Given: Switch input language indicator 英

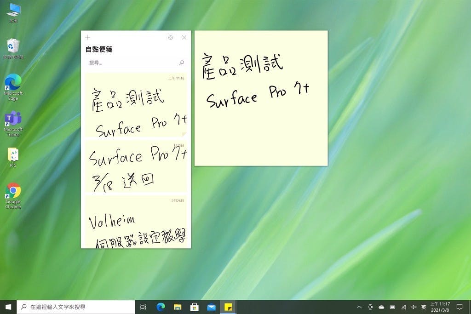Looking at the screenshot, I should [424, 307].
